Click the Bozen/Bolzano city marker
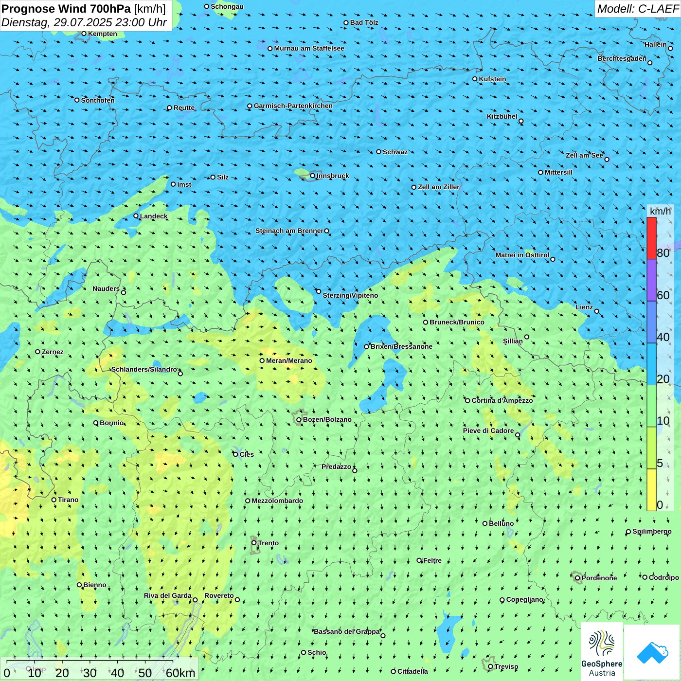The height and width of the screenshot is (681, 681). point(299,420)
